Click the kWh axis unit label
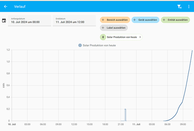194x131 pixels. point(4,85)
